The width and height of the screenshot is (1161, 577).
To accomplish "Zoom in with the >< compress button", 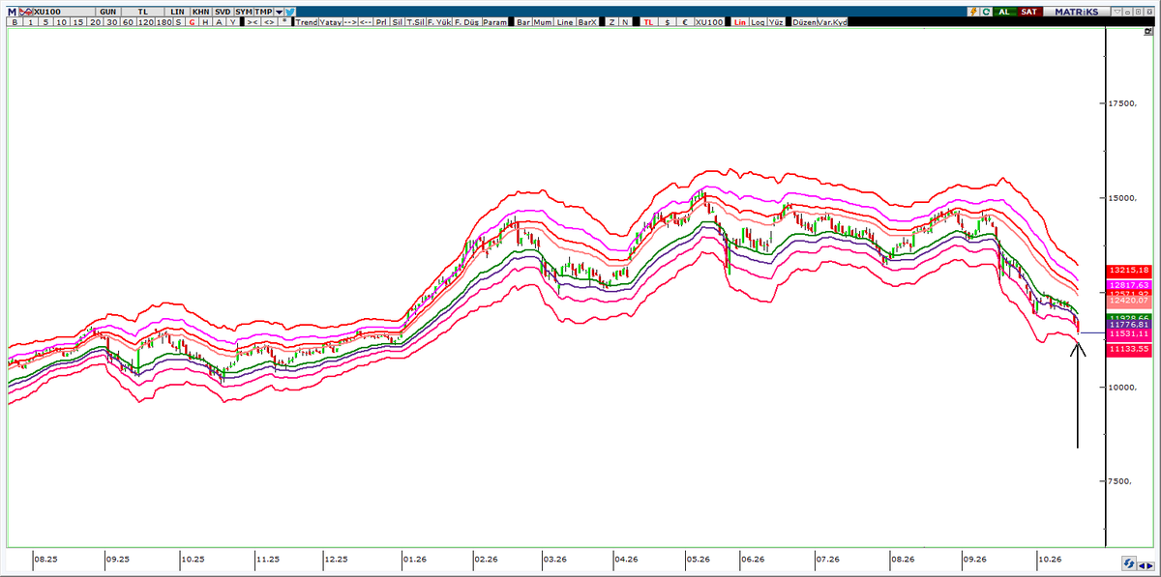I will tap(253, 21).
